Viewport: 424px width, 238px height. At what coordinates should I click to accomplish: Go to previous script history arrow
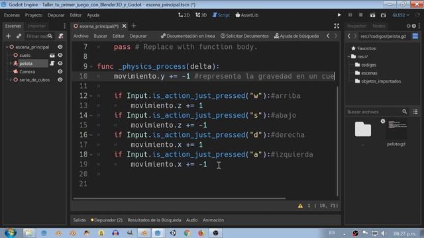tap(328, 36)
